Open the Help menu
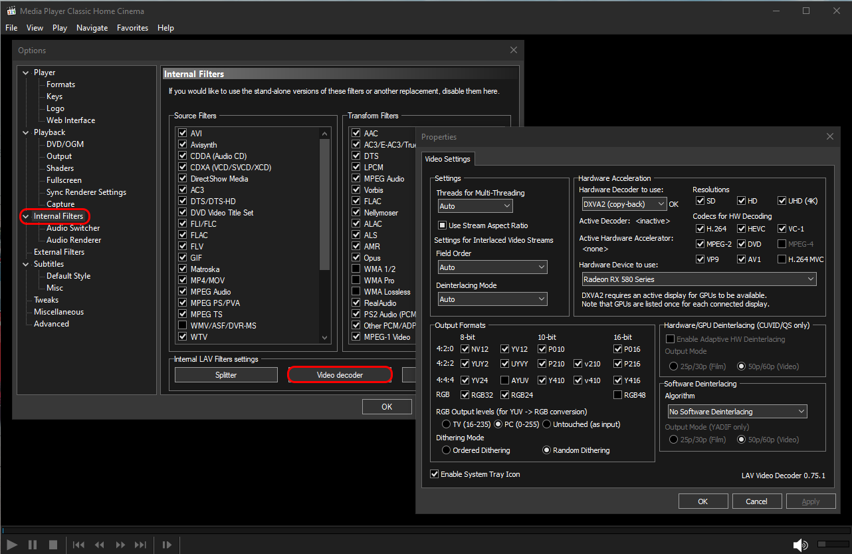Viewport: 852px width, 554px height. pos(165,28)
